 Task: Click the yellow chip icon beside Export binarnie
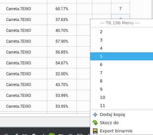pyautogui.click(x=95, y=131)
